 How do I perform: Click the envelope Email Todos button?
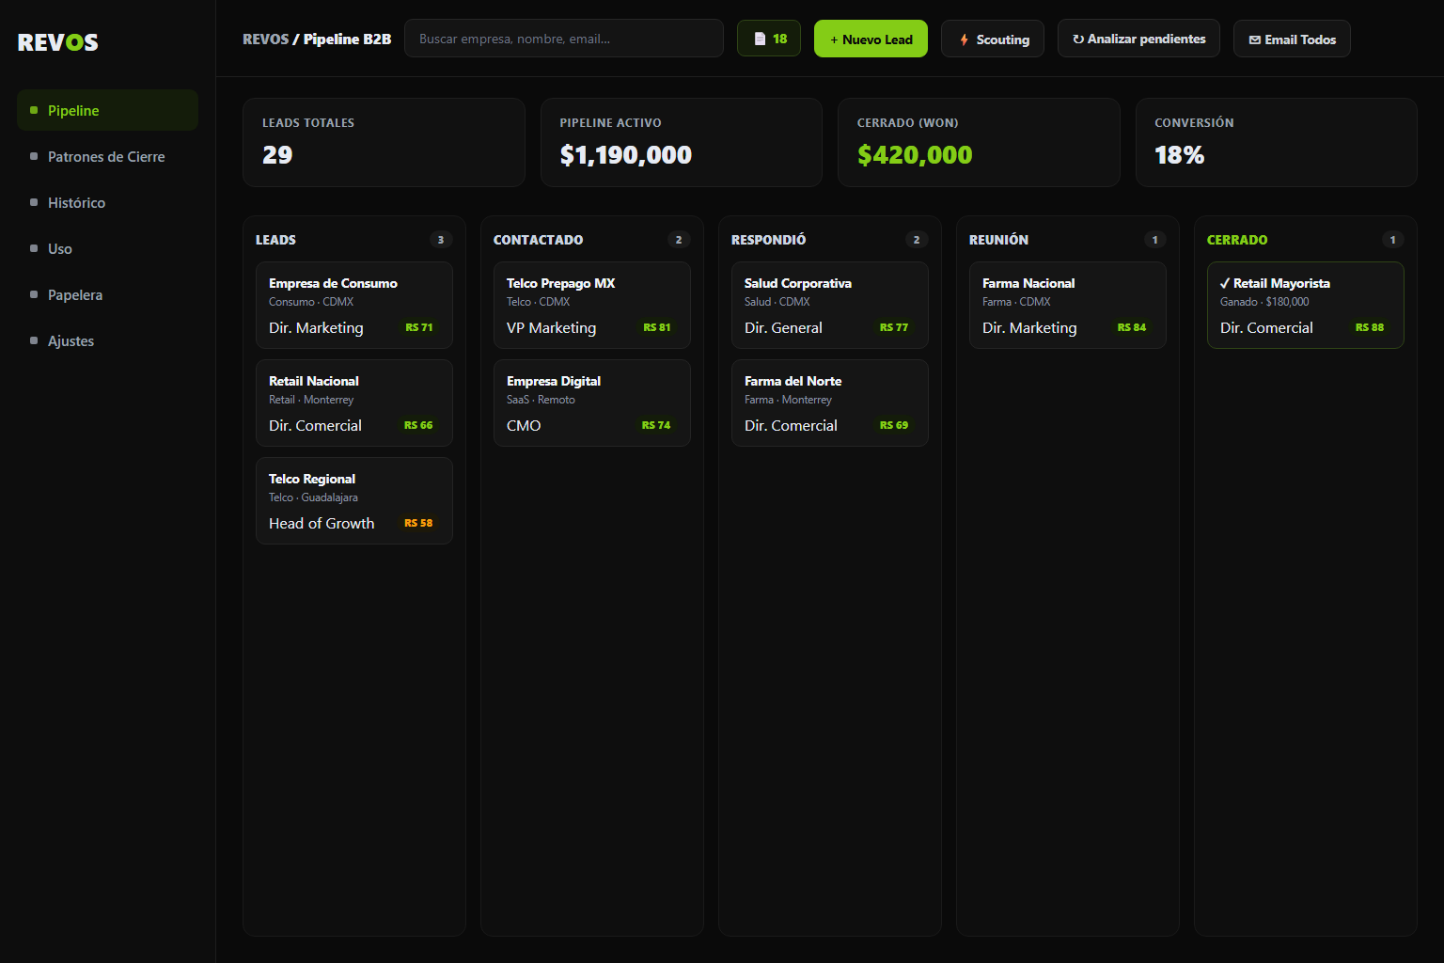(1292, 39)
